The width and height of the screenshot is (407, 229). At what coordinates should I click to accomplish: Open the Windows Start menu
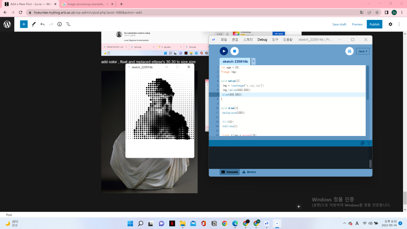[130, 223]
